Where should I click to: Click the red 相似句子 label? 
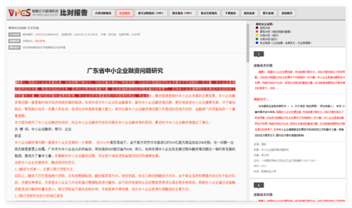click(x=261, y=99)
